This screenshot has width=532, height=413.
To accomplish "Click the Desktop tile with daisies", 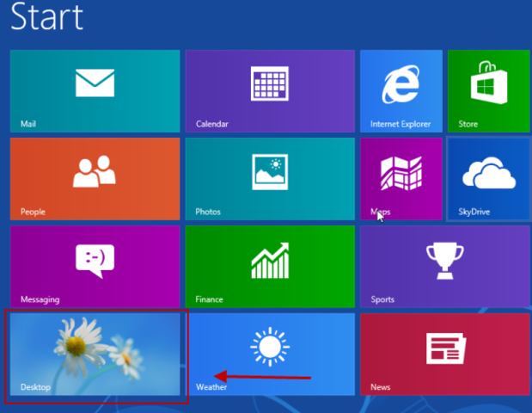I will 95,354.
